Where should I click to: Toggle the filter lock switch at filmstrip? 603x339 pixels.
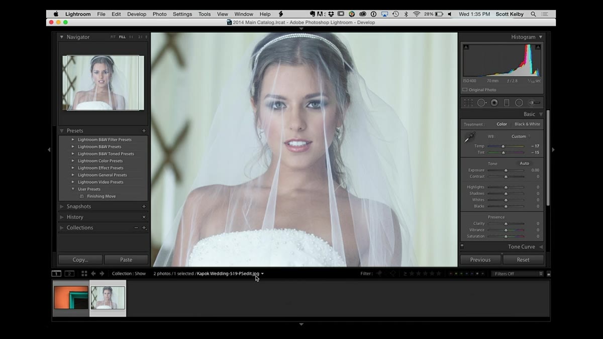point(549,274)
